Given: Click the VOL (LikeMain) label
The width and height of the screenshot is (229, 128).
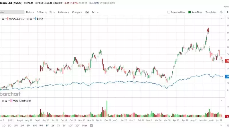Looking at the screenshot, I should 22,101.
